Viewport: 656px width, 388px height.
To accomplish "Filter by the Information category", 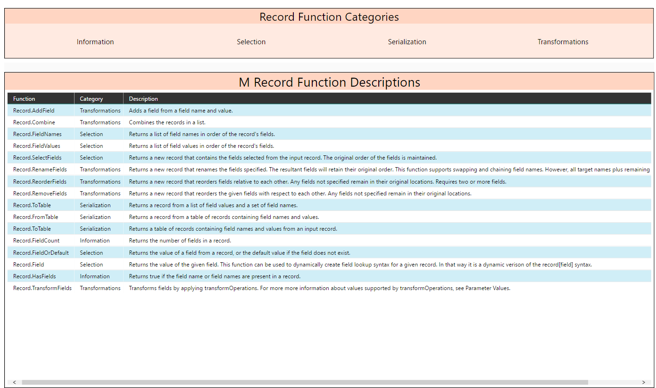I will point(95,41).
